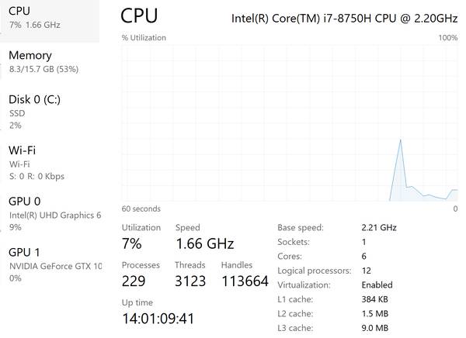
Task: Click the large CPU heading
Action: click(140, 16)
